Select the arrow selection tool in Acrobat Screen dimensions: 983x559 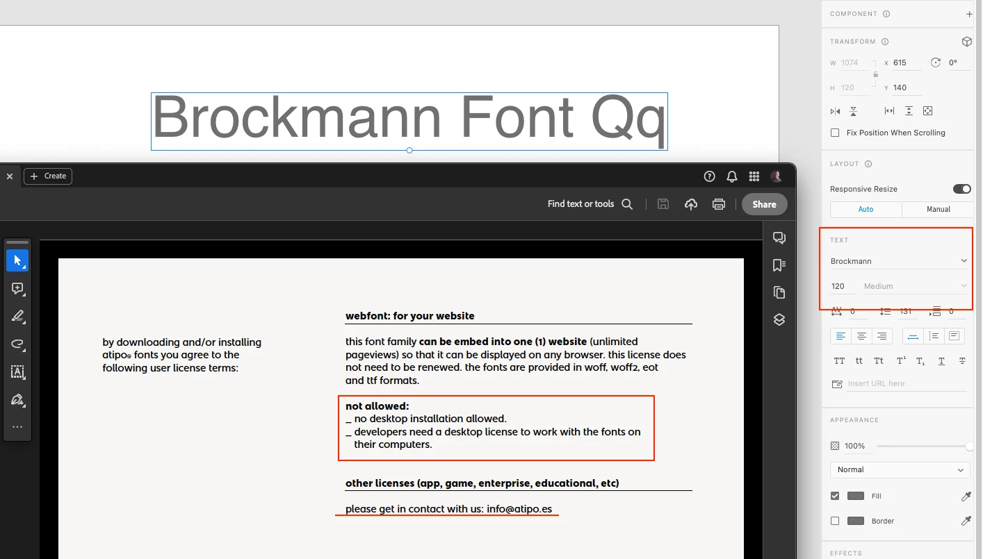(17, 260)
